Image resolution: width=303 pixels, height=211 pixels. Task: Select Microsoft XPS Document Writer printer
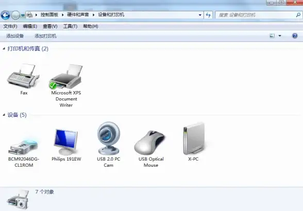(x=66, y=77)
